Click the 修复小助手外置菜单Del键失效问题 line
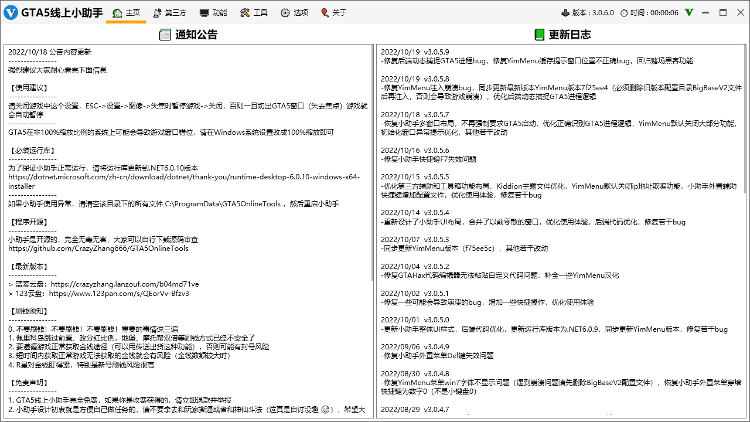Viewport: 750px width, 422px height. pos(438,356)
